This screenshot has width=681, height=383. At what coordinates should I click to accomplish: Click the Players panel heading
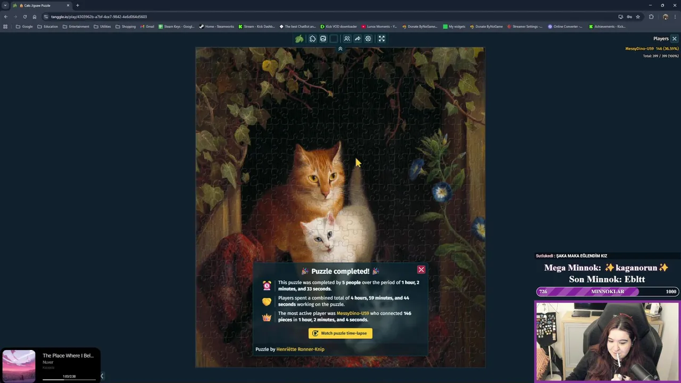[661, 39]
